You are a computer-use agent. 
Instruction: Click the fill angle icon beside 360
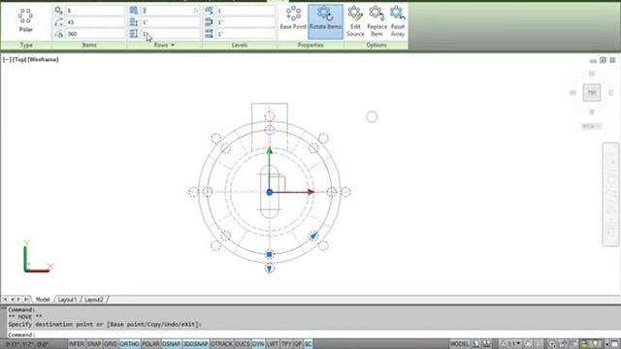point(58,34)
